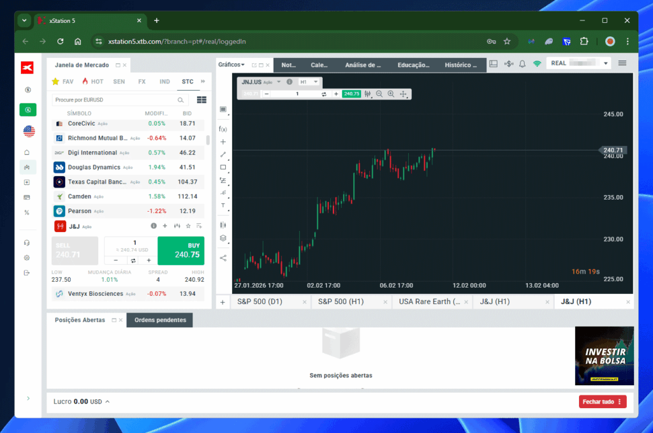Switch to the IND market tab
Viewport: 653px width, 433px height.
(165, 82)
